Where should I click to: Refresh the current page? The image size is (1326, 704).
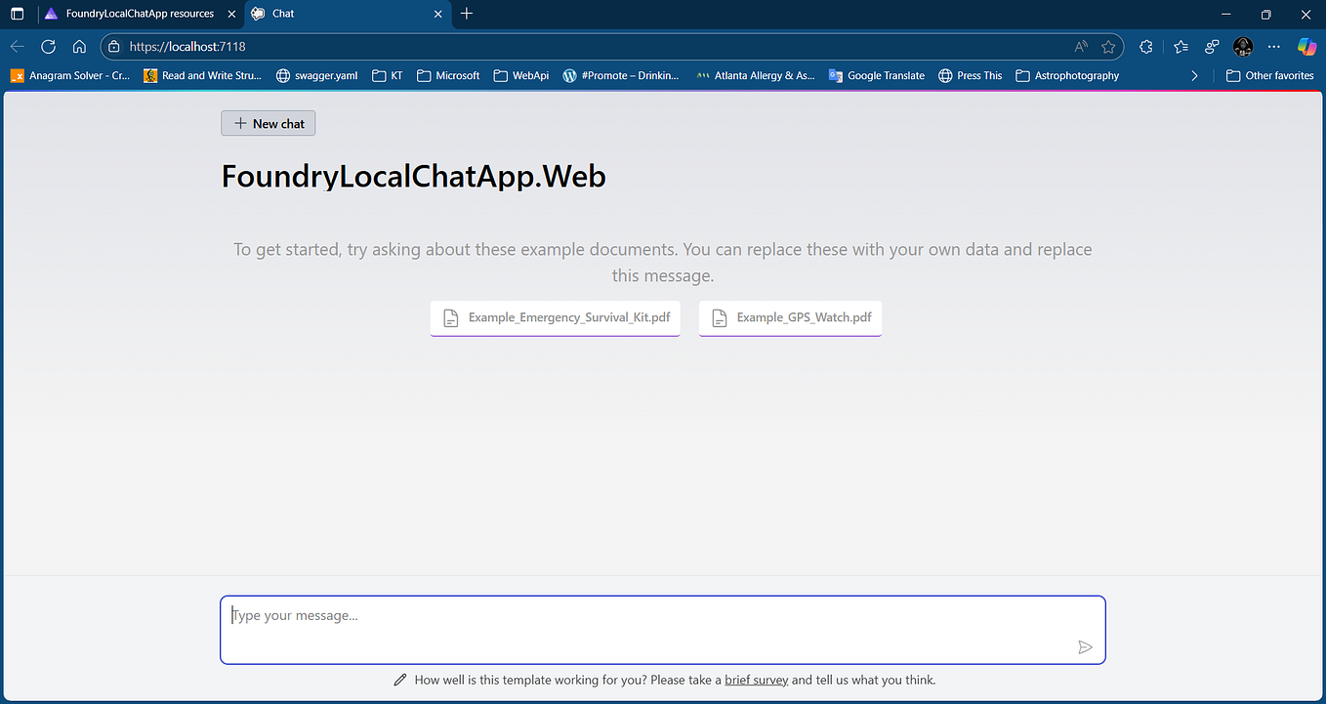pyautogui.click(x=48, y=46)
